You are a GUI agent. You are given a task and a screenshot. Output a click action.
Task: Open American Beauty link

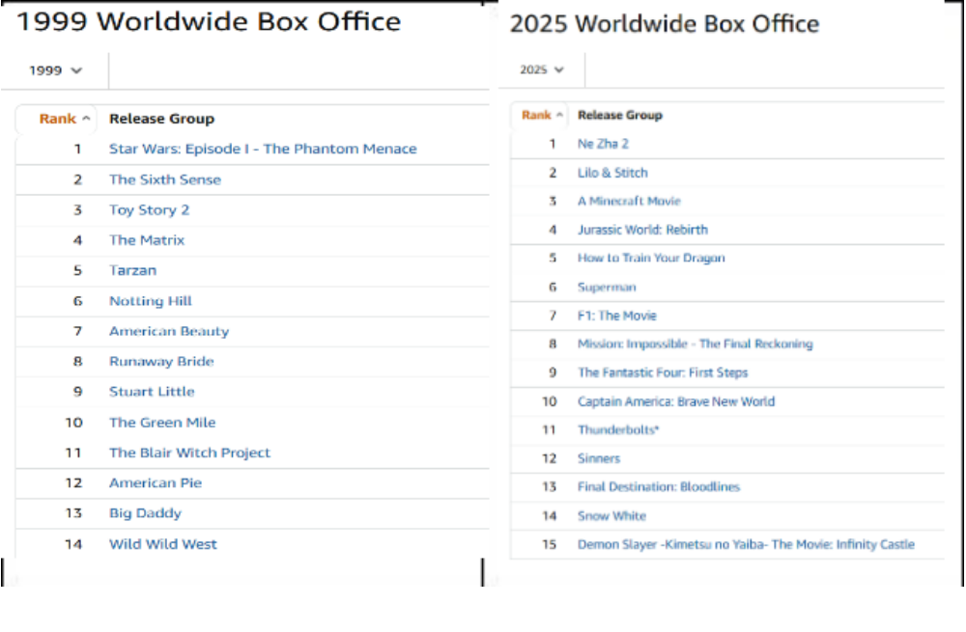pos(169,331)
